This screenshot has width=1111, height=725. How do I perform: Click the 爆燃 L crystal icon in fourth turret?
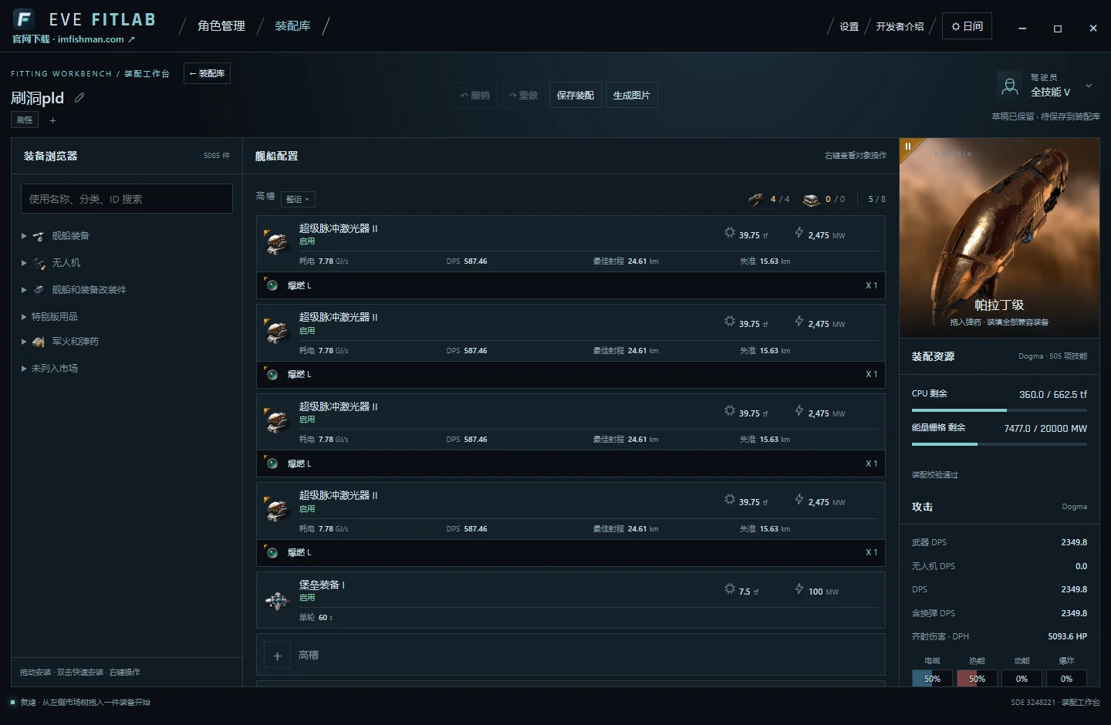[272, 552]
